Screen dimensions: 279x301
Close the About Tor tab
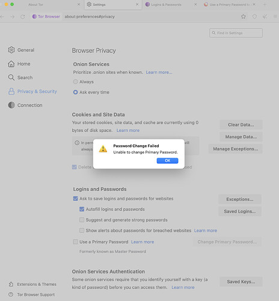79,4
